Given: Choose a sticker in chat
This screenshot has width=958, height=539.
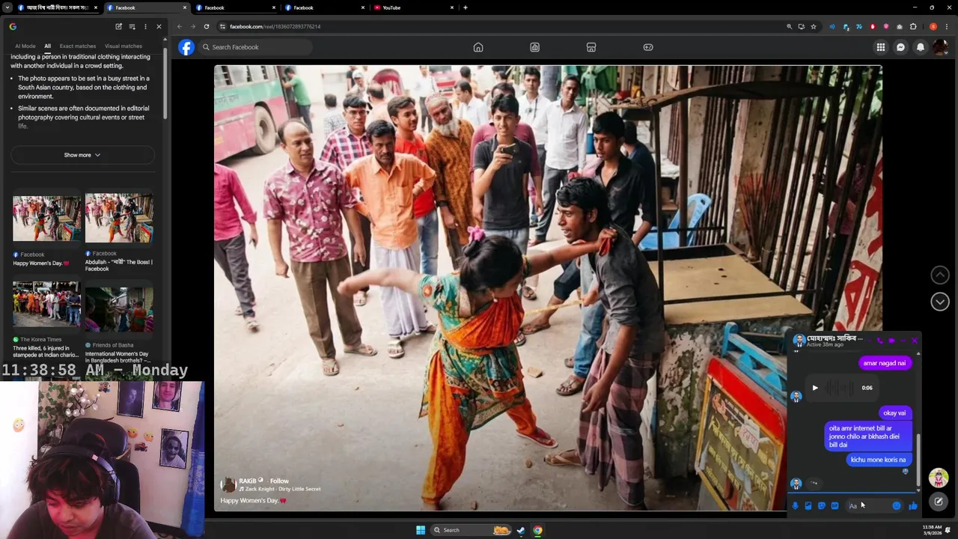Looking at the screenshot, I should tap(822, 506).
